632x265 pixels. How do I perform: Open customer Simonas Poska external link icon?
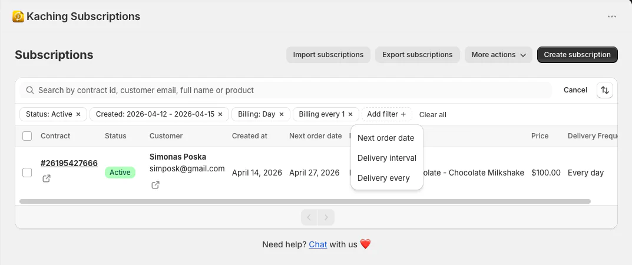155,185
